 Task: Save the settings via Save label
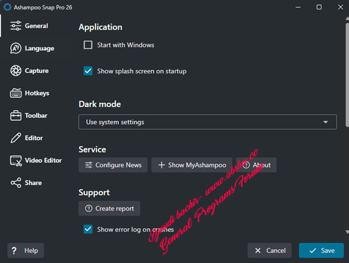pos(327,251)
